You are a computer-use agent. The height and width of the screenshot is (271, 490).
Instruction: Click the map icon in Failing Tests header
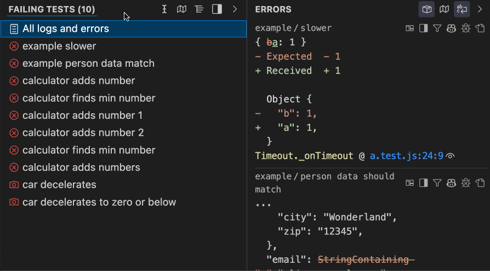(x=181, y=9)
